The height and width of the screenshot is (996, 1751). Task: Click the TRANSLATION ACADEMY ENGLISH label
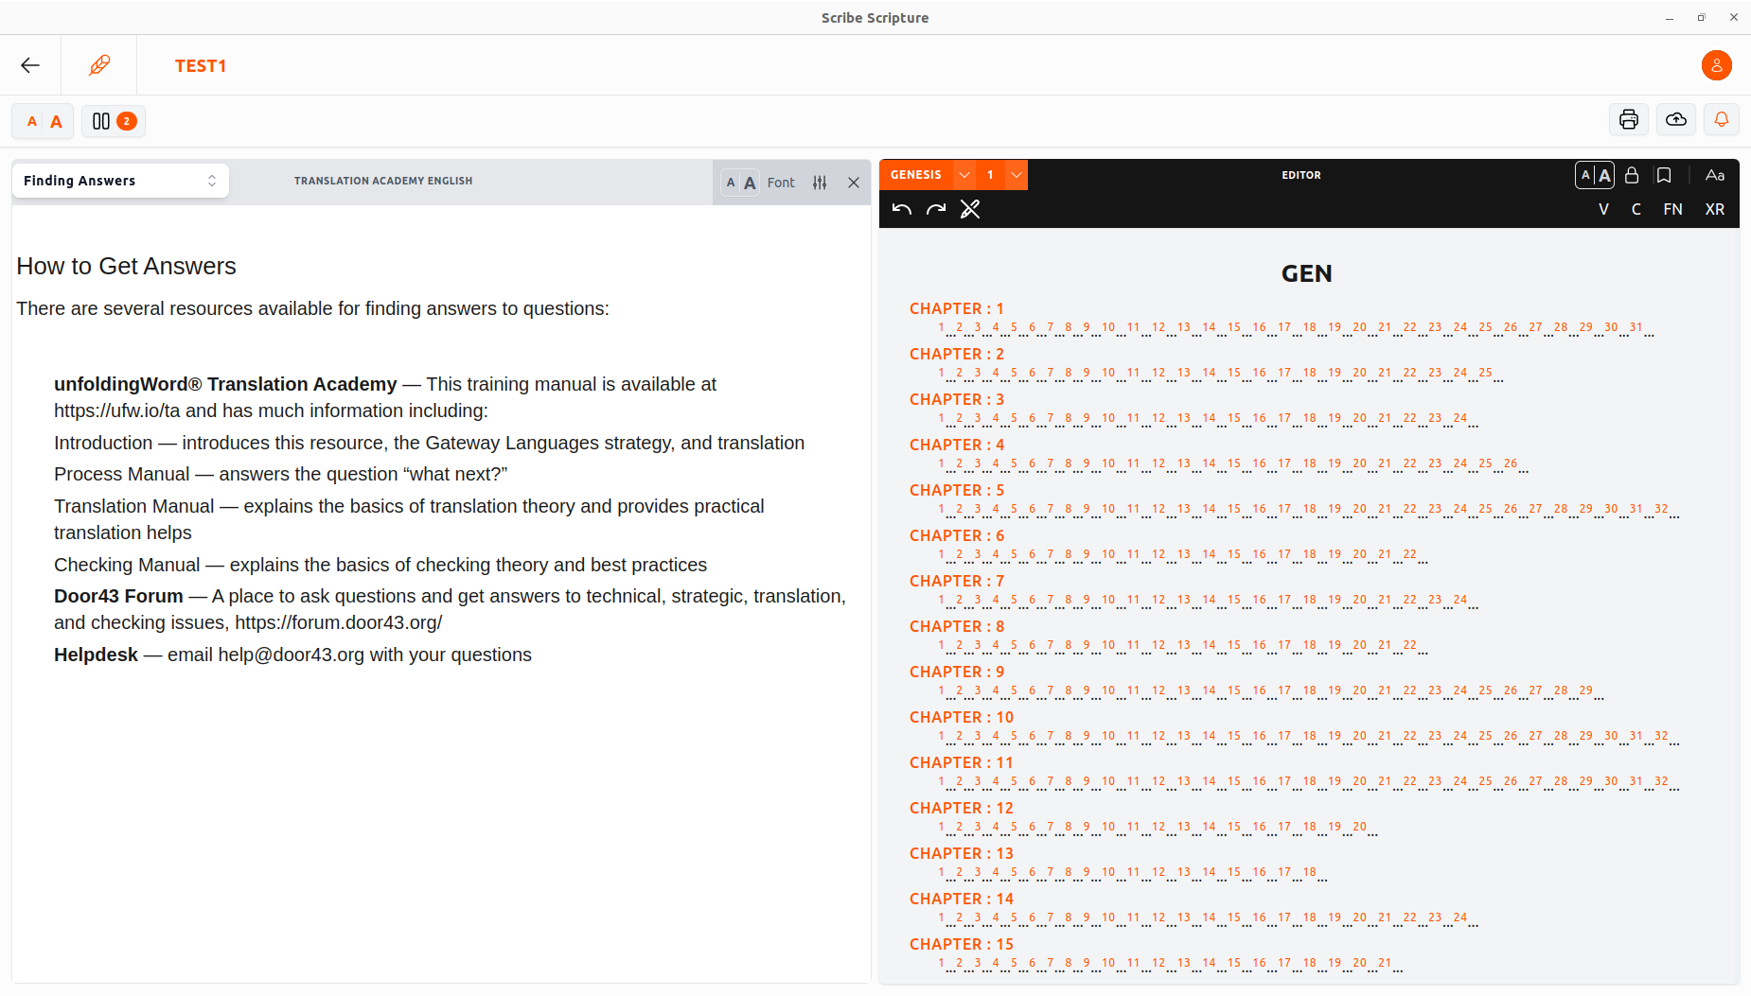[x=383, y=181]
